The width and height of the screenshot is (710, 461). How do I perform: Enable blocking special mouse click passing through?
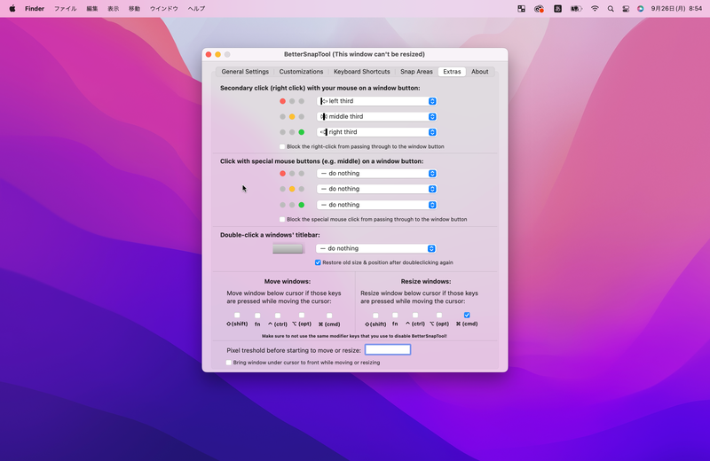coord(282,219)
